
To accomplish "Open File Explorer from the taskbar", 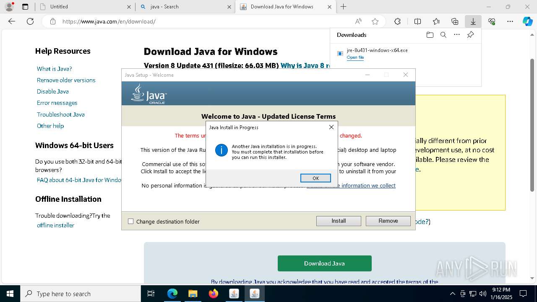I will coord(193,294).
